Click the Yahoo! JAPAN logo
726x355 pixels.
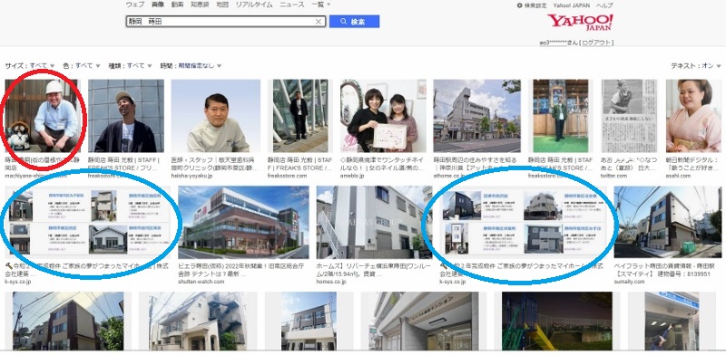pos(580,22)
